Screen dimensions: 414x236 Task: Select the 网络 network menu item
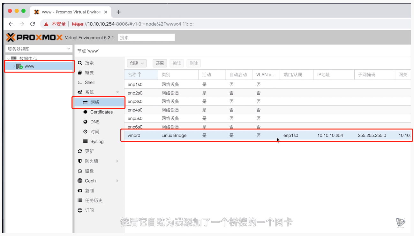pos(99,102)
